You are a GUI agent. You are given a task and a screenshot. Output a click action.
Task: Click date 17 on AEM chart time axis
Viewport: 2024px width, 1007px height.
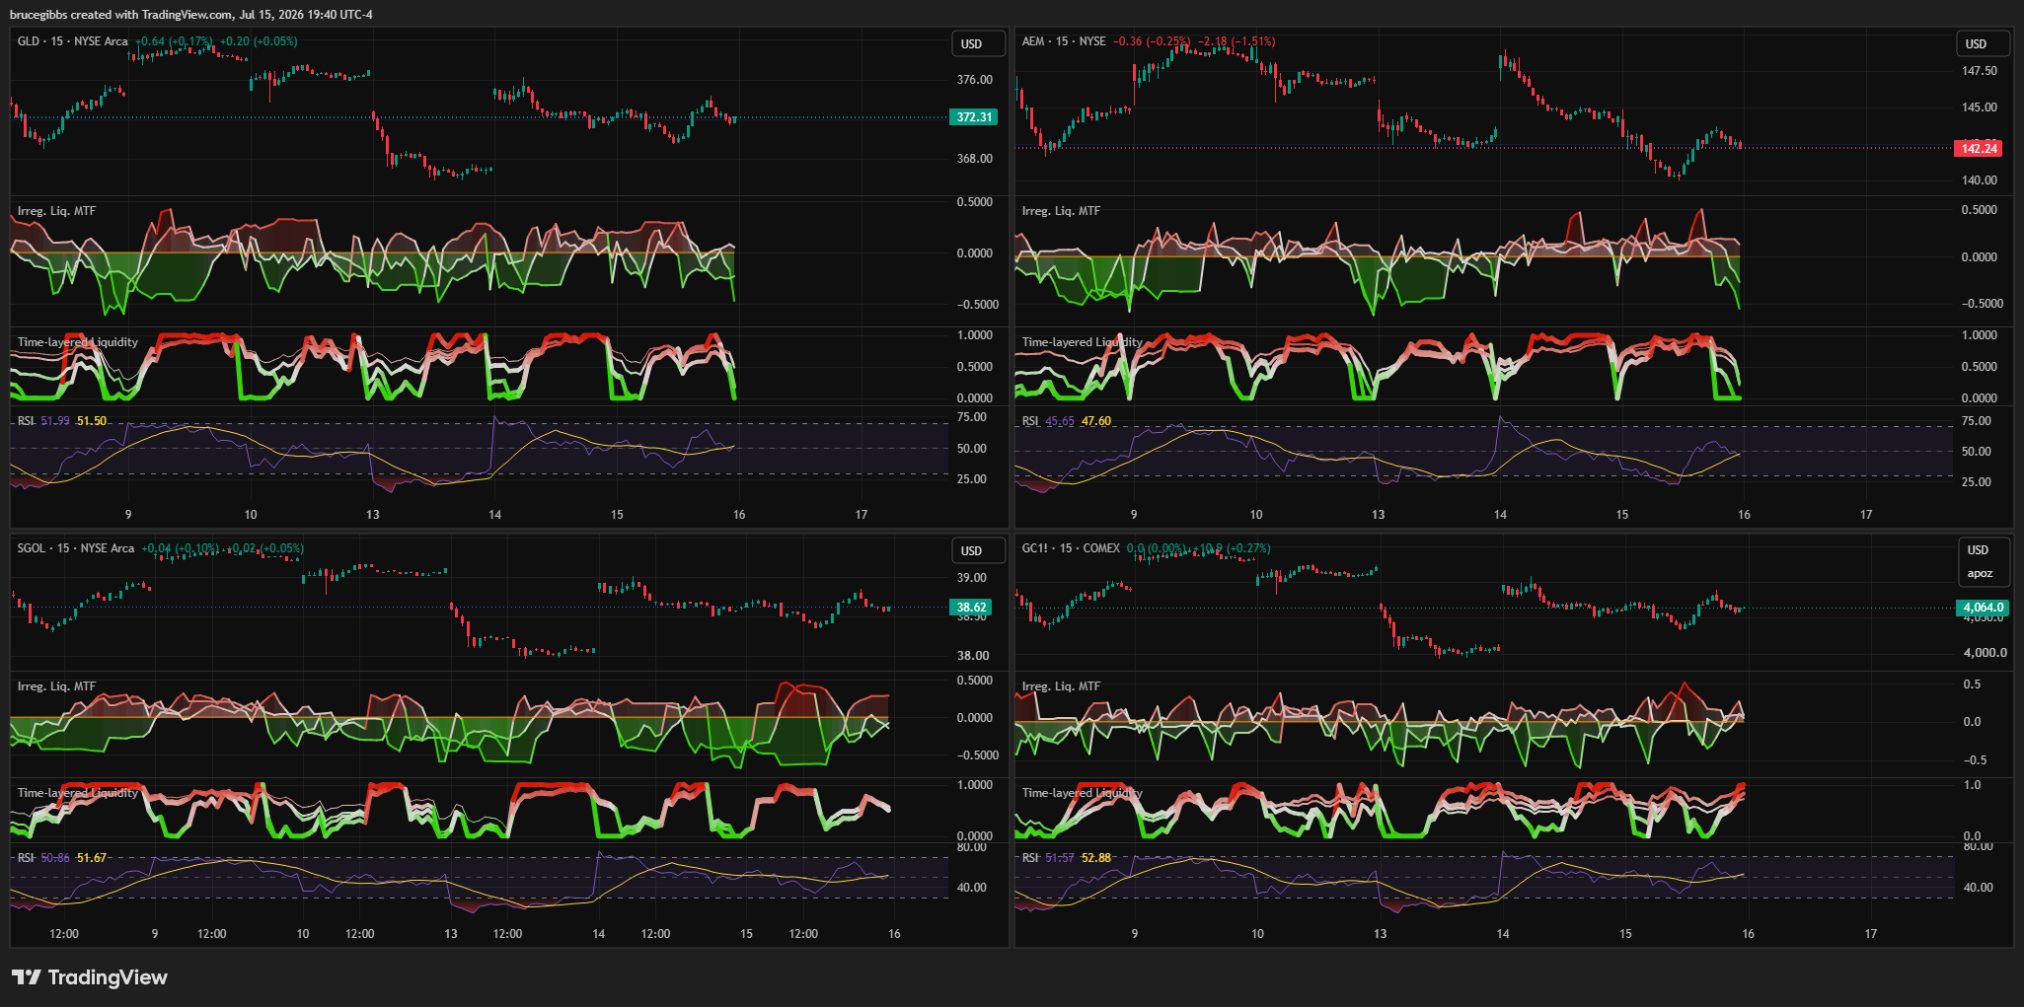click(x=1866, y=515)
